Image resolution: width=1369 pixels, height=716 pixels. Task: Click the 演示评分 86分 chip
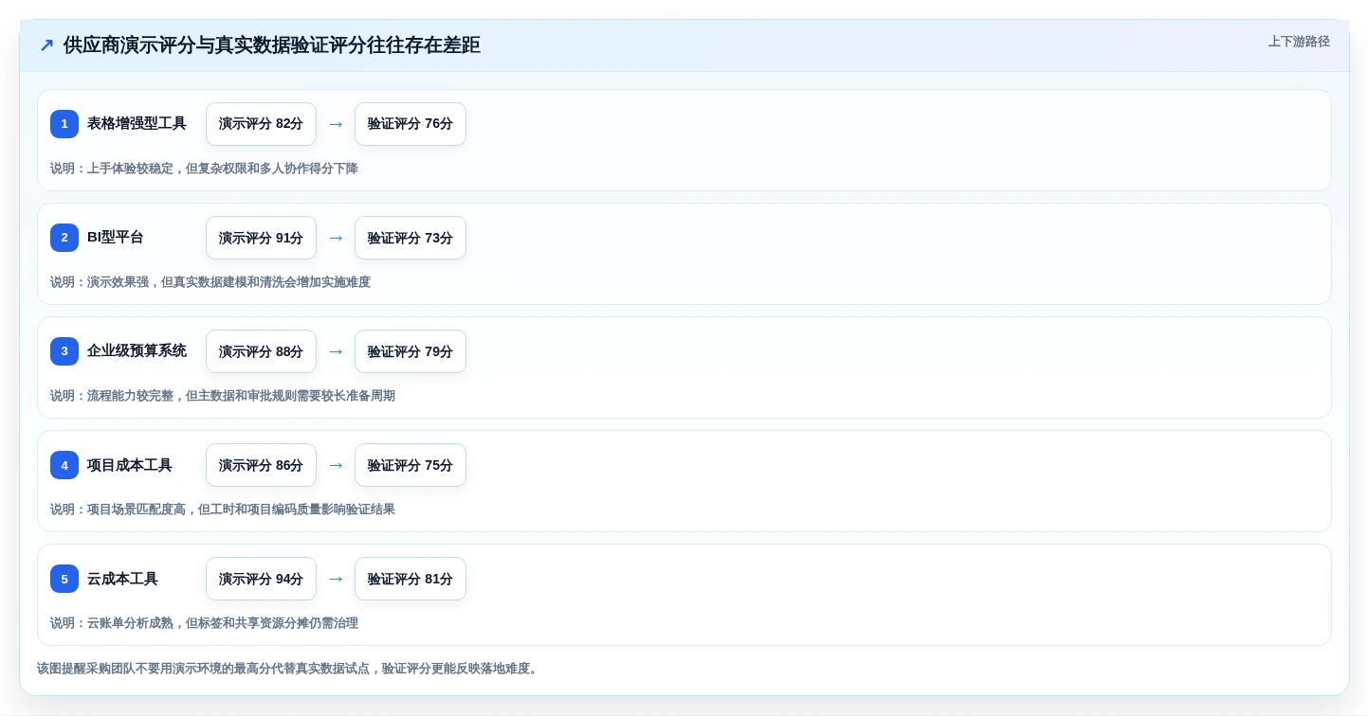point(261,465)
